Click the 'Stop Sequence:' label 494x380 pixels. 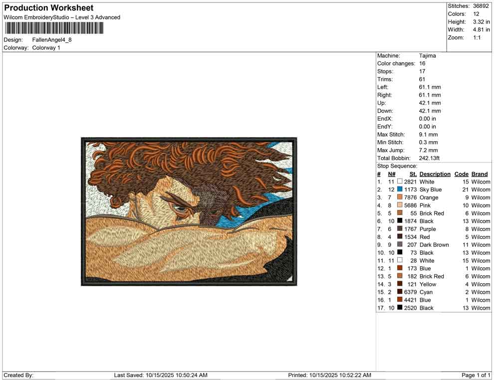tap(397, 166)
